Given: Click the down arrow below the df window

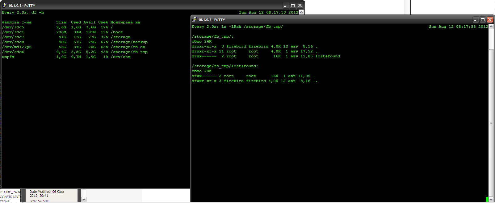Looking at the screenshot, I should coord(84,200).
